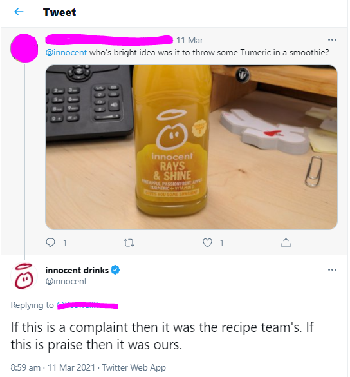Click innocent's reply text about the recipe team
This screenshot has height=377, width=350.
(162, 336)
